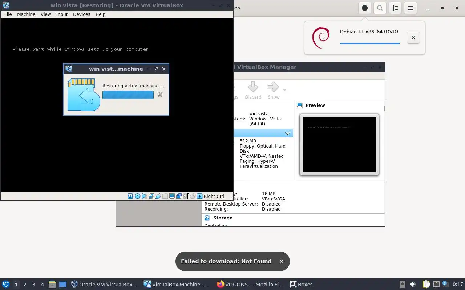
Task: Click the optical disc icon in VM status bar
Action: (137, 196)
